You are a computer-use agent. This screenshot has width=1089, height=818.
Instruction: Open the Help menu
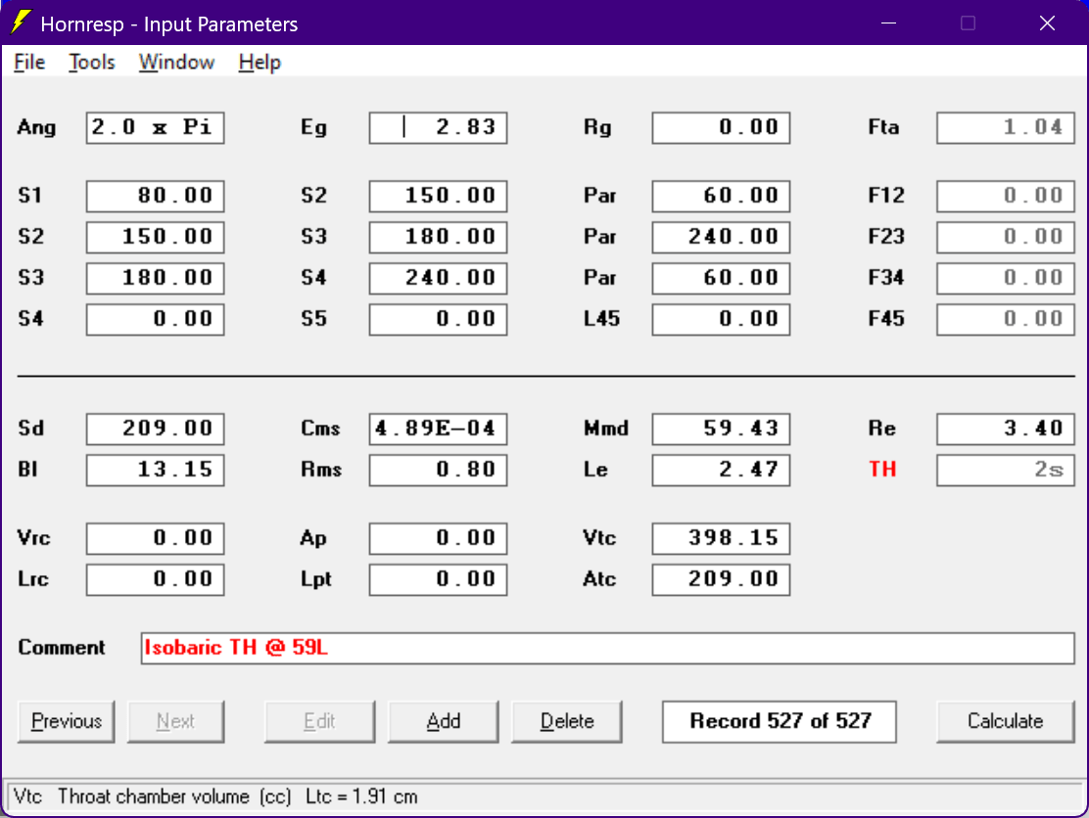[260, 63]
